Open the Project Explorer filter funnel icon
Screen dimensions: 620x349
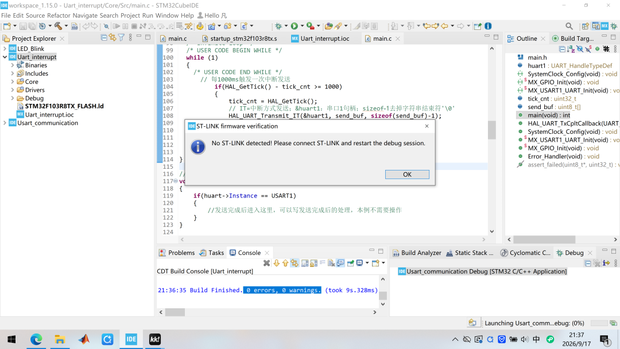(x=121, y=37)
